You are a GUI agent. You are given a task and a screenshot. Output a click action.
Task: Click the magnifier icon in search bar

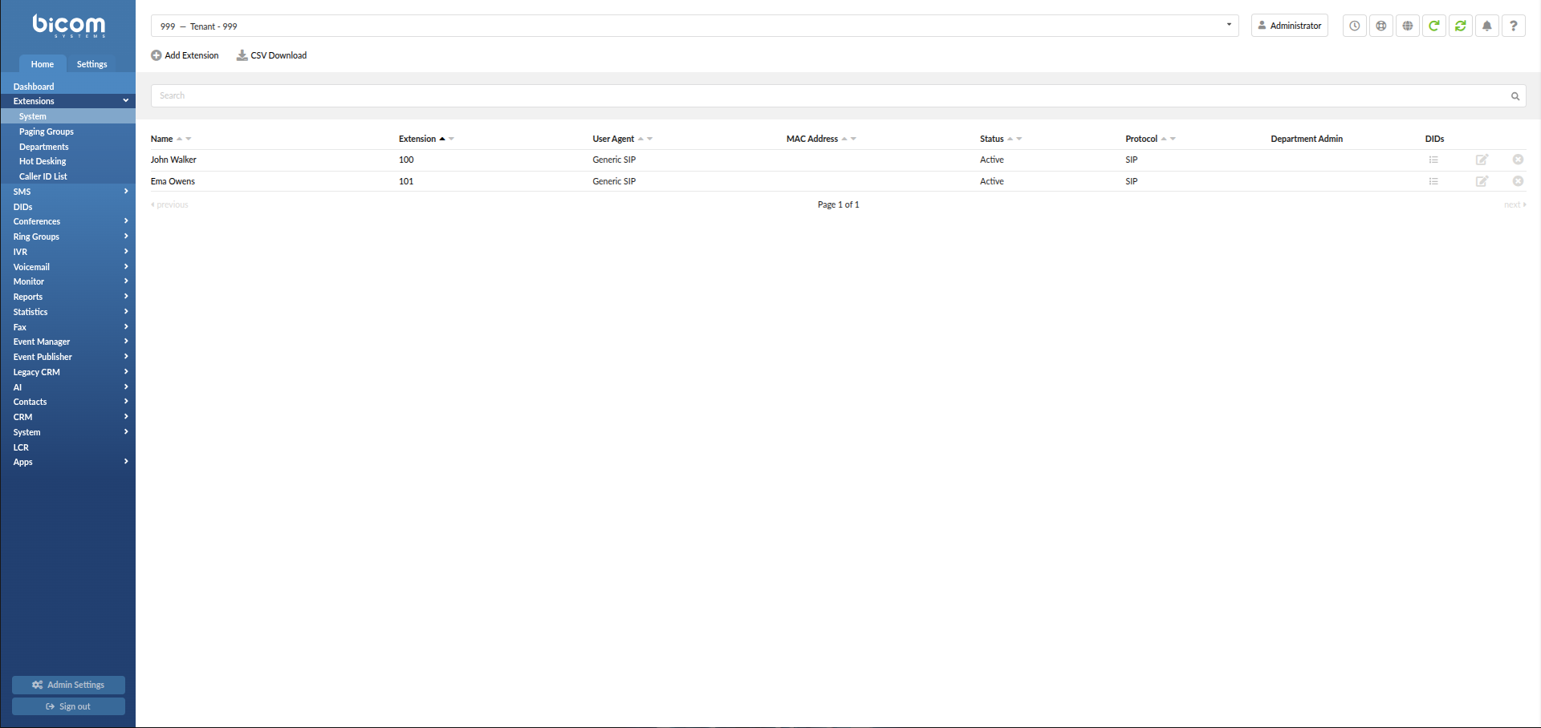[x=1515, y=96]
